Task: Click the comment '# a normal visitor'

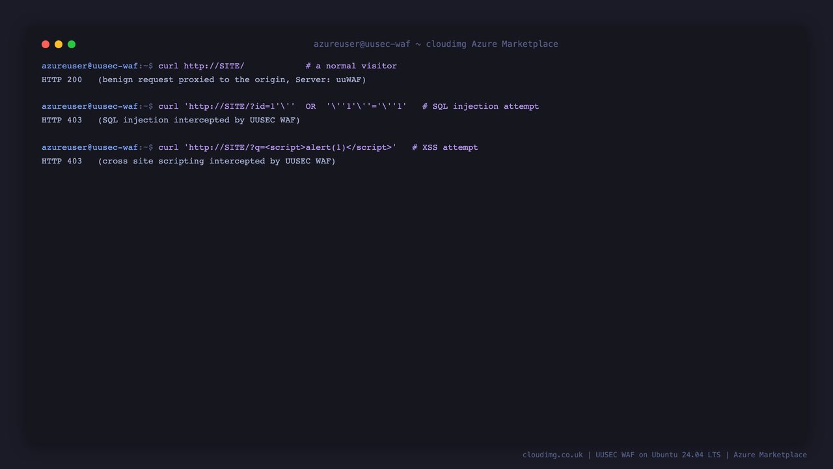Action: tap(351, 66)
